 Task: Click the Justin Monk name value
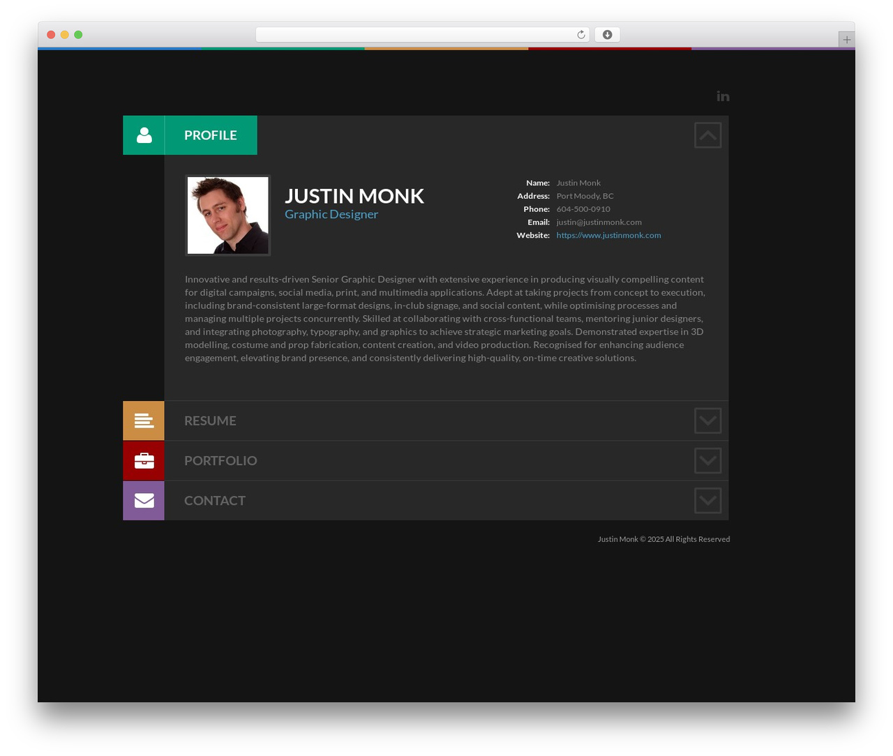click(578, 183)
